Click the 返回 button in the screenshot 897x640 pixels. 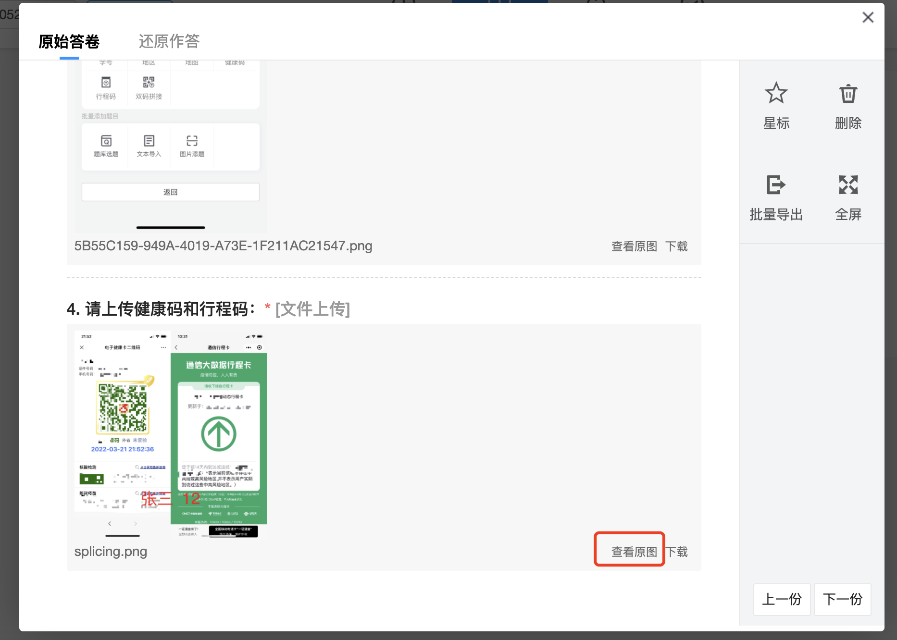[x=171, y=192]
